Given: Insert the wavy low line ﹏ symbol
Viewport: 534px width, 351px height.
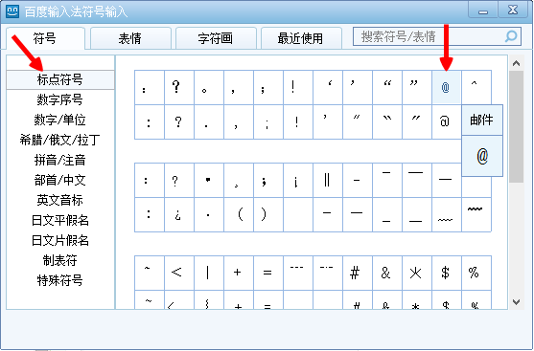Looking at the screenshot, I should [446, 215].
